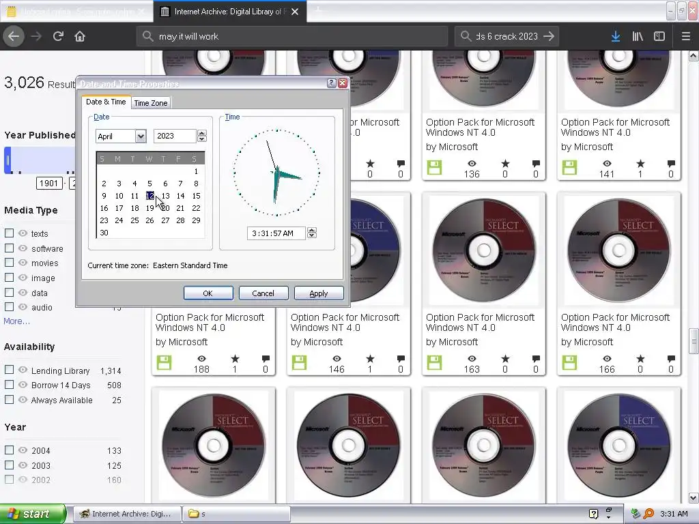Click the vertical page scrollbar thumb
This screenshot has width=699, height=524.
694,341
